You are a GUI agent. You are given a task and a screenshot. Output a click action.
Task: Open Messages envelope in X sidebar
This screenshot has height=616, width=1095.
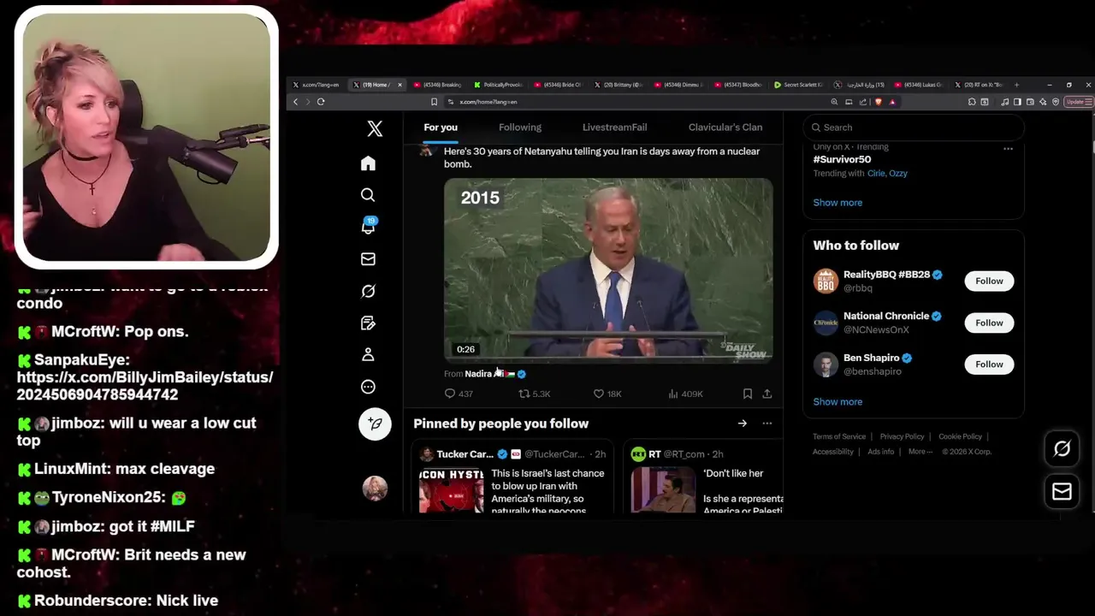coord(368,259)
